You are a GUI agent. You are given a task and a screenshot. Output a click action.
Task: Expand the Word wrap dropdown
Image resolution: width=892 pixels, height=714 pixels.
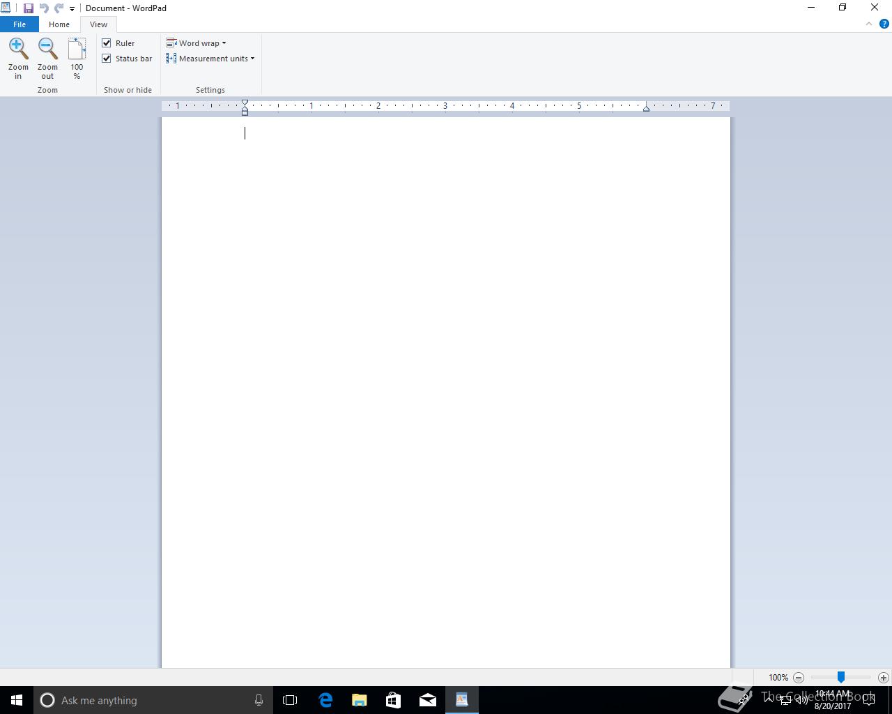[196, 43]
